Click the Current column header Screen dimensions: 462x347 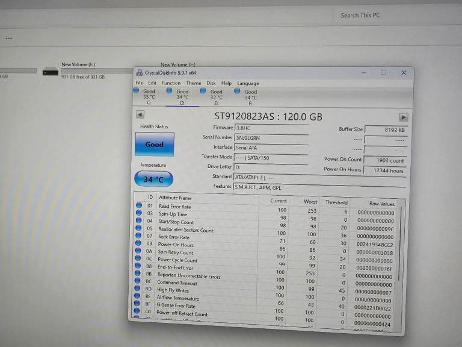point(279,201)
